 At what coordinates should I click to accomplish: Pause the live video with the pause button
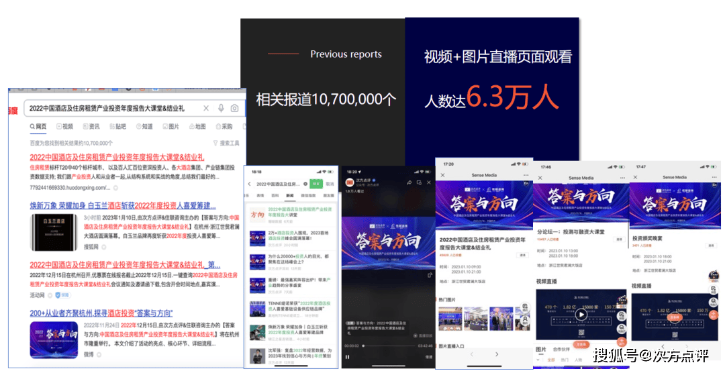coord(348,357)
